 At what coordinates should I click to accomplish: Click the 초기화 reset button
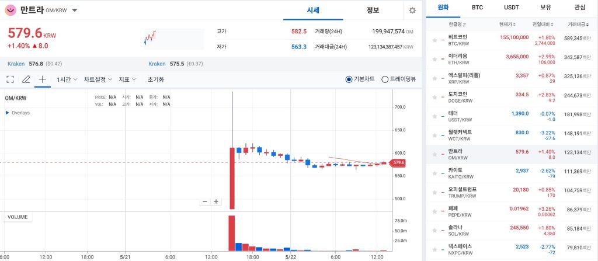[x=156, y=79]
